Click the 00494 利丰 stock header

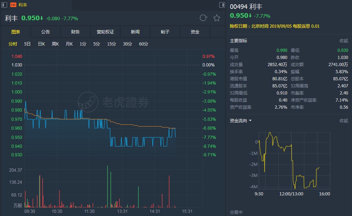point(246,6)
